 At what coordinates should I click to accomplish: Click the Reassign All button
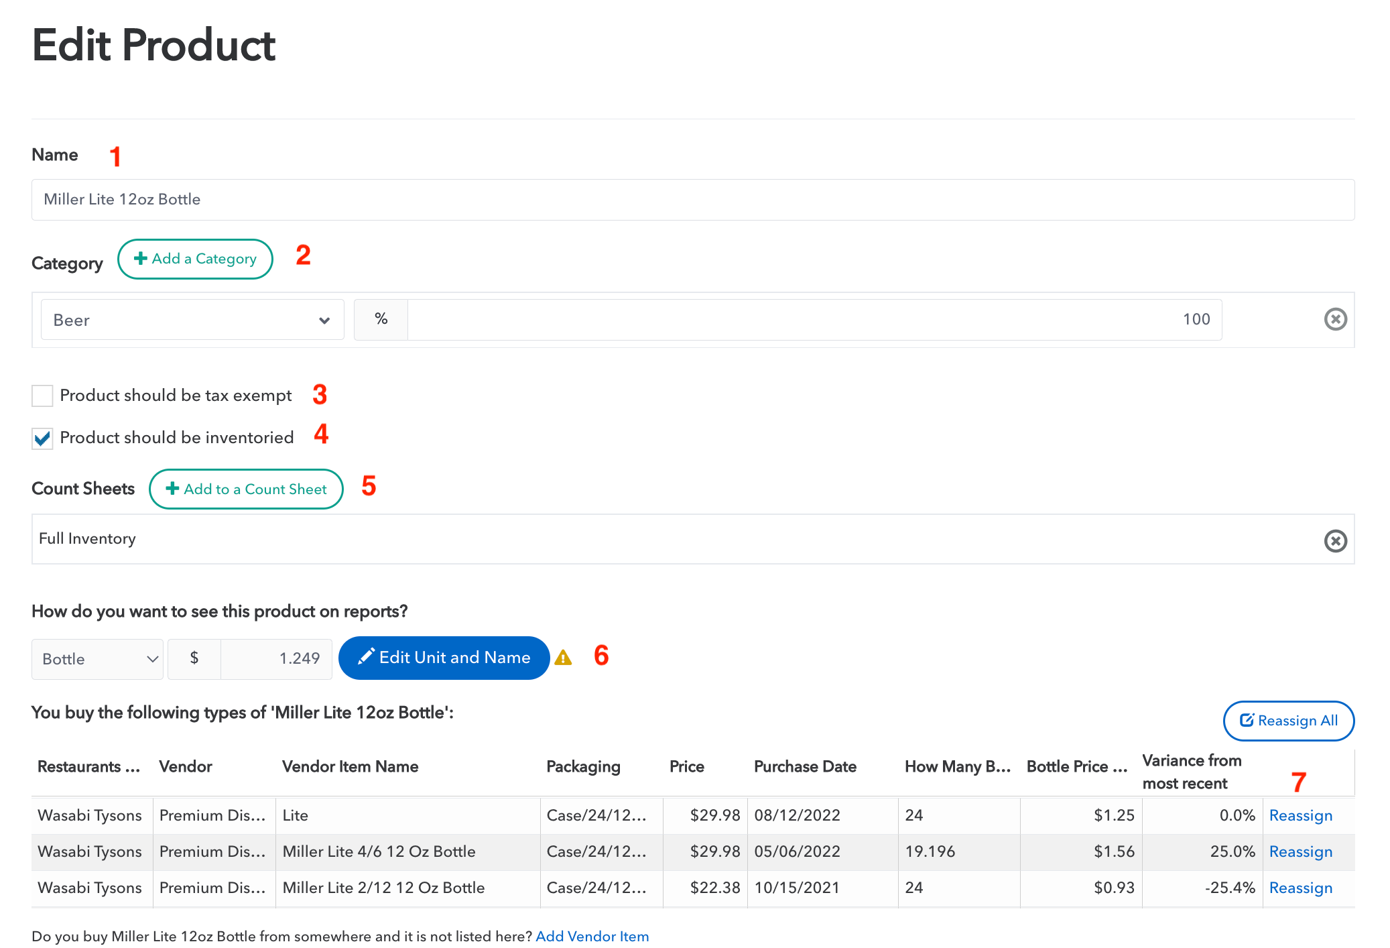[x=1288, y=721]
